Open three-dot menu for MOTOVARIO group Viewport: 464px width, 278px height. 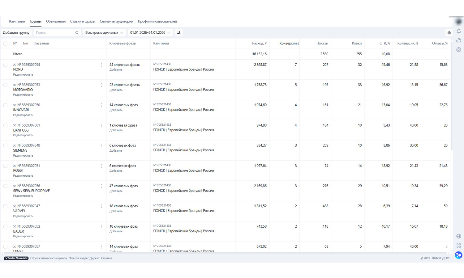coord(101,85)
